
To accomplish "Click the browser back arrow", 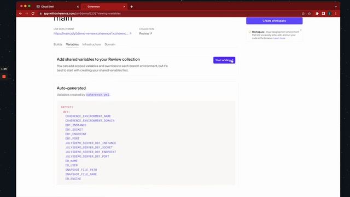I will (21, 14).
